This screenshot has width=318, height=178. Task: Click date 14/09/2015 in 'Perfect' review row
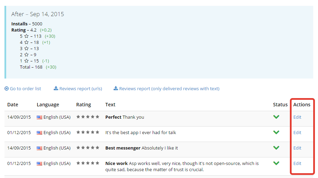pos(19,117)
